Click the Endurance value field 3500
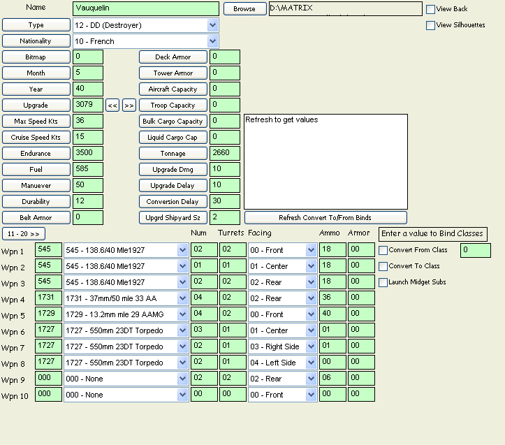Image resolution: width=505 pixels, height=445 pixels. 88,153
